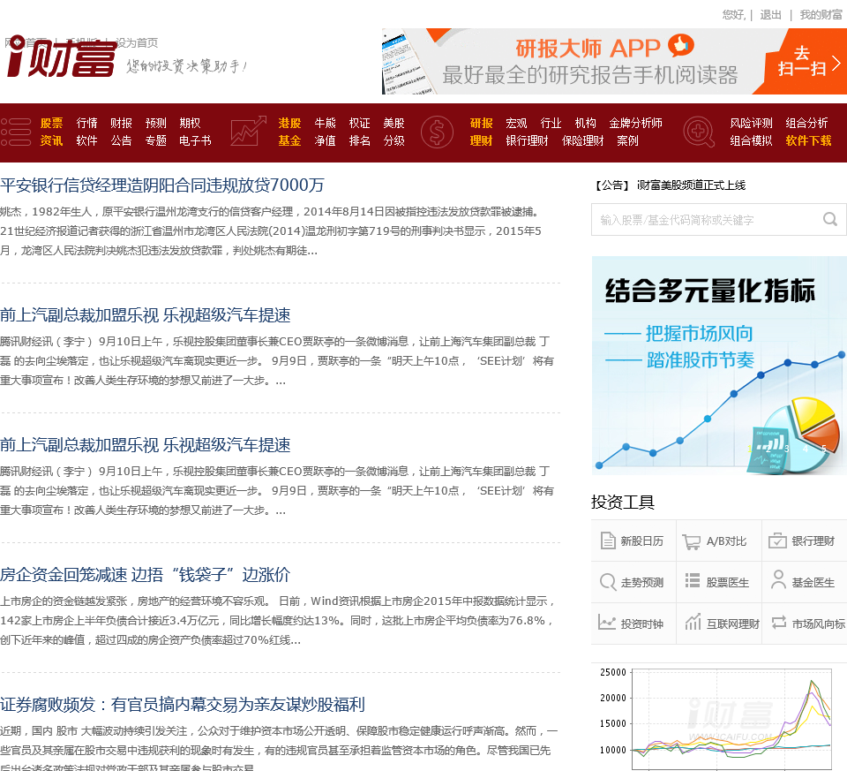
Task: Open article 平安银行信贷经理造阴阳合同违规放贷7000万
Action: [x=162, y=185]
